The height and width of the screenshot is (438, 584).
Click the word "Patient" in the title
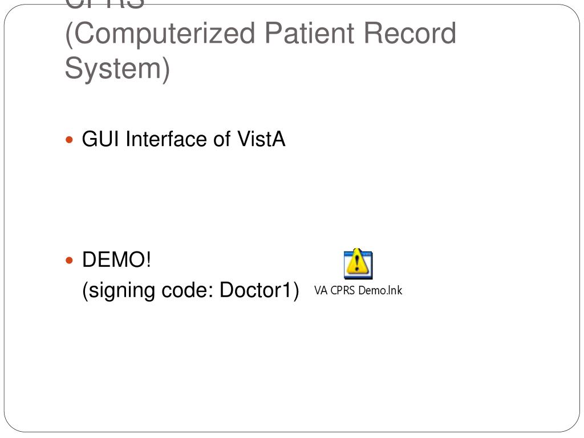point(309,33)
